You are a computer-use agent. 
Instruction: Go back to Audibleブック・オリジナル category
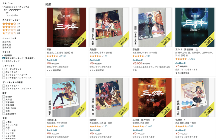pos(16,7)
